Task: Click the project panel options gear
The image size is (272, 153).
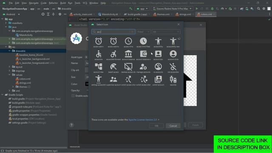Action: [60, 14]
